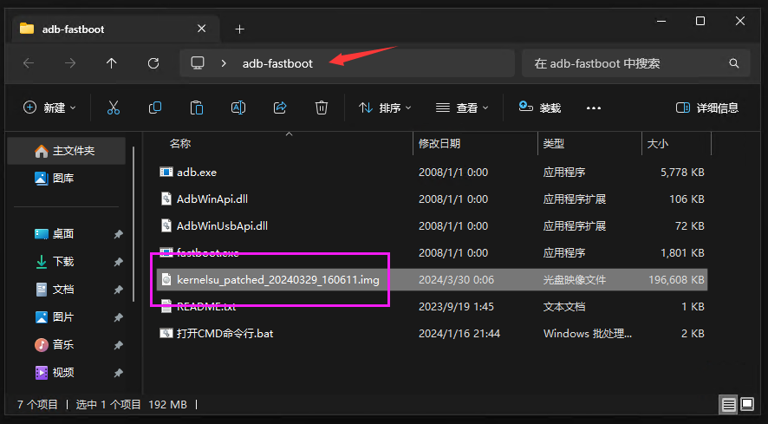Open the 新建 dropdown menu
Image resolution: width=768 pixels, height=424 pixels.
49,108
